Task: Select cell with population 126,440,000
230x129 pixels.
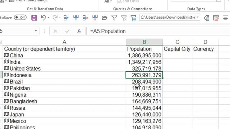Action: [144, 114]
